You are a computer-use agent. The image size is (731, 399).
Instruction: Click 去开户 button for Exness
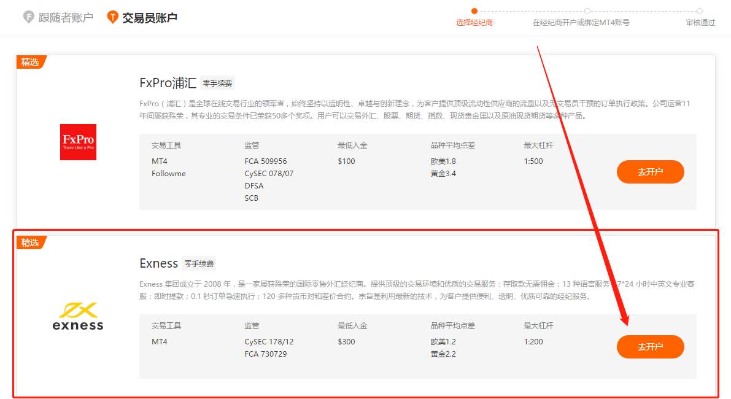[x=651, y=347]
